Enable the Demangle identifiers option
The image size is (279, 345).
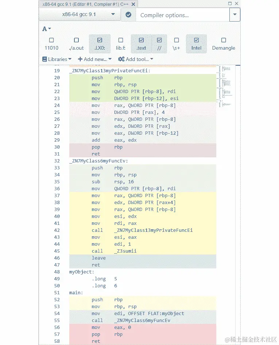coord(224,44)
